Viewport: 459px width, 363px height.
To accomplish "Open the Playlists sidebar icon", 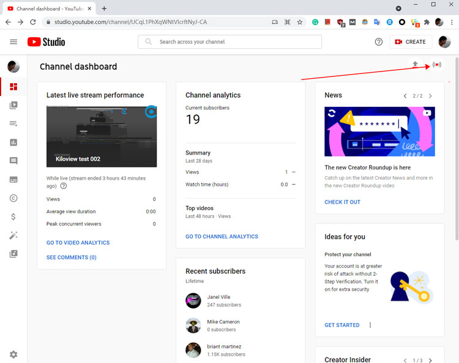I will [x=13, y=123].
